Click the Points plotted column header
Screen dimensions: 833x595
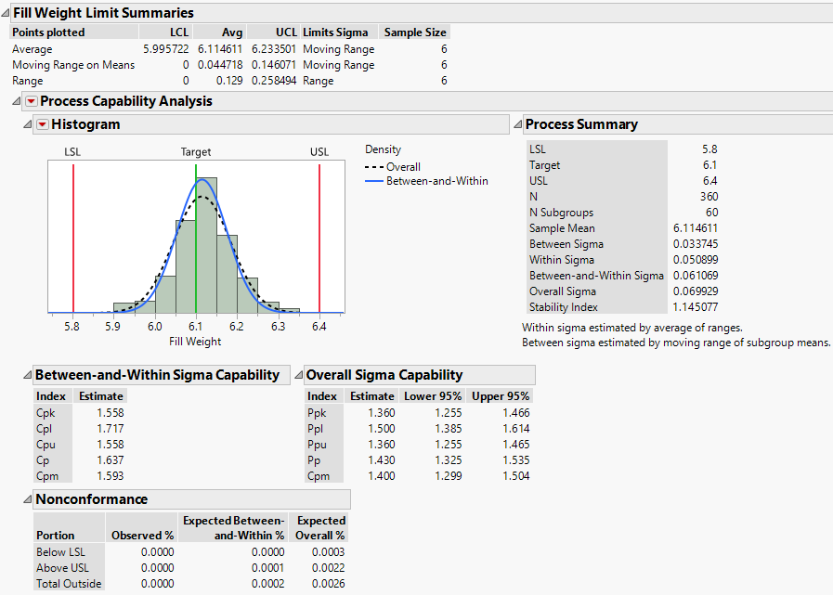48,32
